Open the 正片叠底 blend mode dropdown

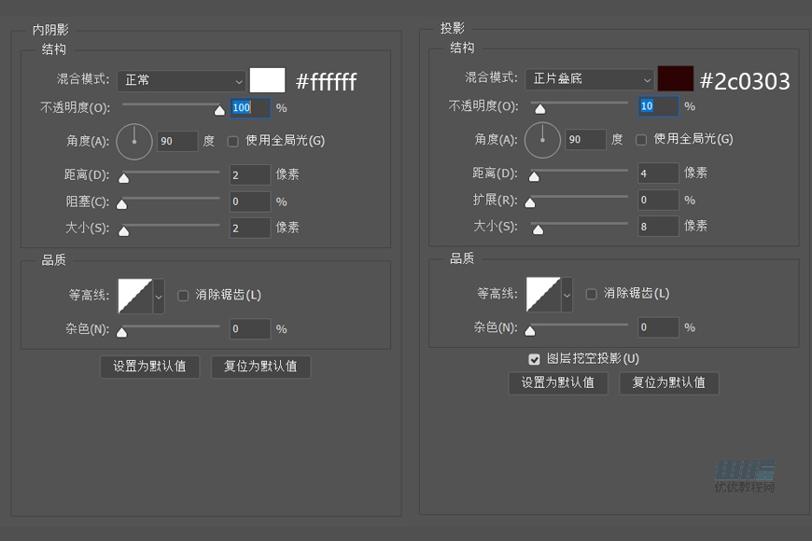point(590,79)
